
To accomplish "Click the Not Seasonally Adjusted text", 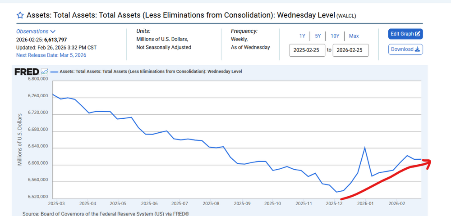I will (x=163, y=47).
